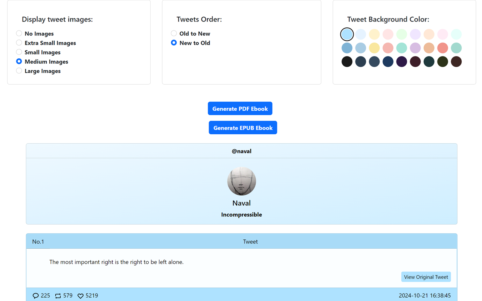482x301 pixels.
Task: Select Large Images radio option
Action: click(19, 71)
